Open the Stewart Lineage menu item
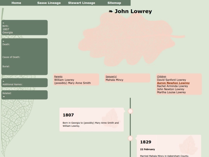The width and height of the screenshot is (209, 157). [x=82, y=3]
